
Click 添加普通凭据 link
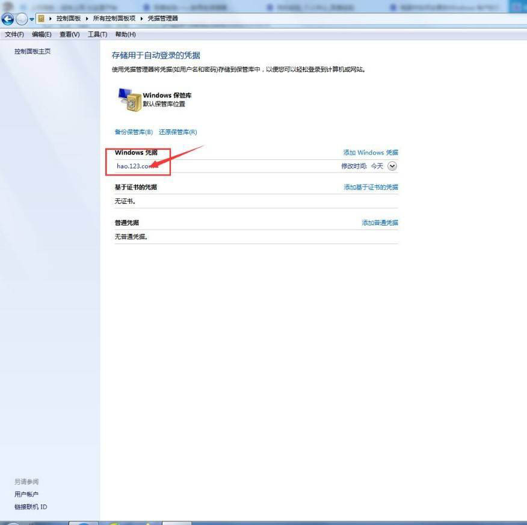coord(380,223)
